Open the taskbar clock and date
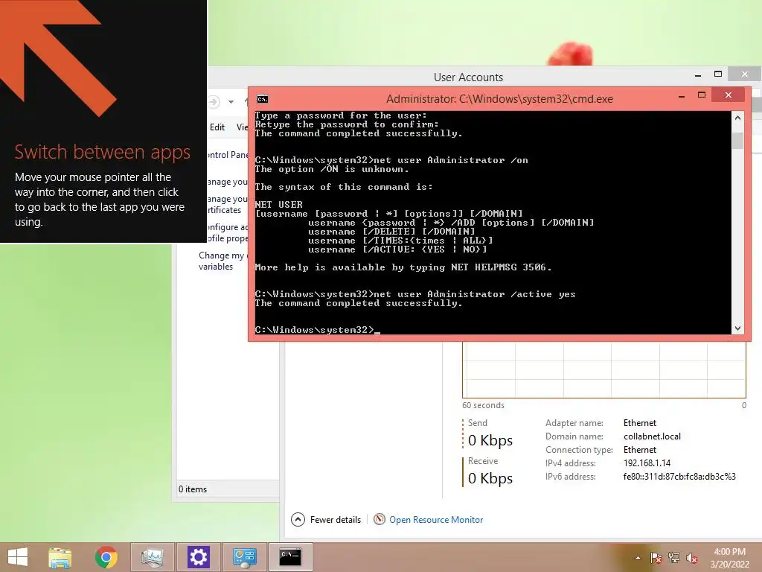762x572 pixels. (x=729, y=558)
